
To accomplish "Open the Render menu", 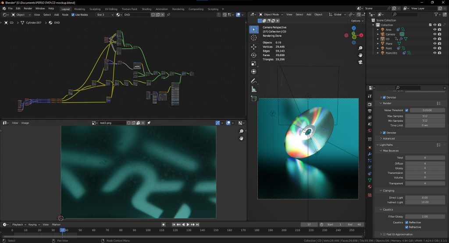I will pos(28,8).
